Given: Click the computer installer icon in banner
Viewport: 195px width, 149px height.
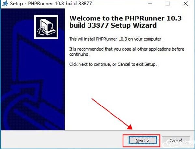Looking at the screenshot, I should coord(46,27).
